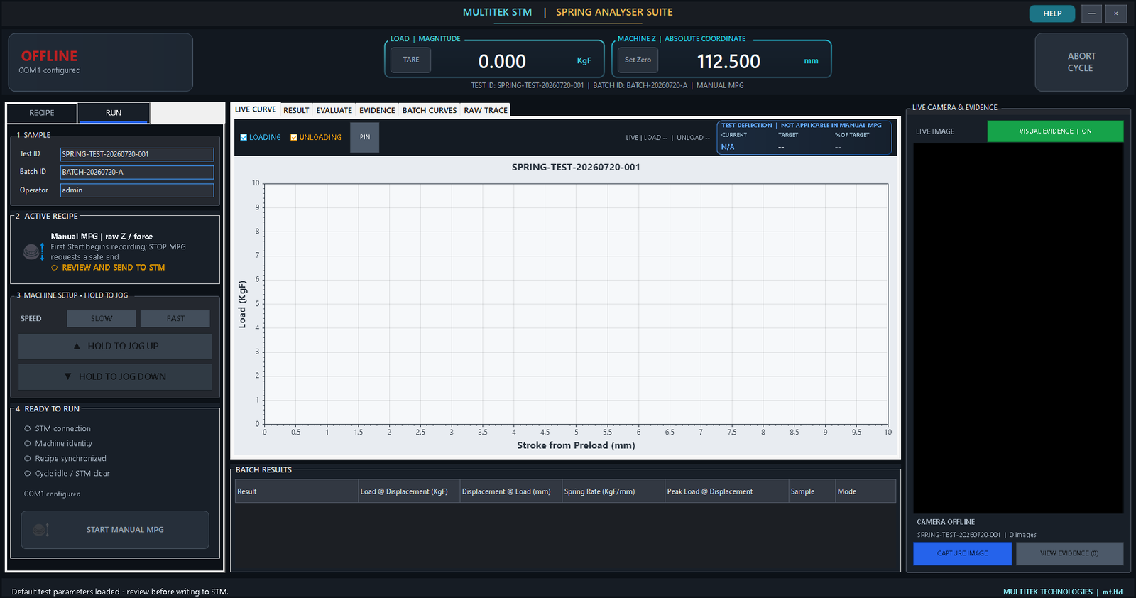Click the OFFLINE connection status text
Screen dimensions: 1136x598
tap(49, 56)
